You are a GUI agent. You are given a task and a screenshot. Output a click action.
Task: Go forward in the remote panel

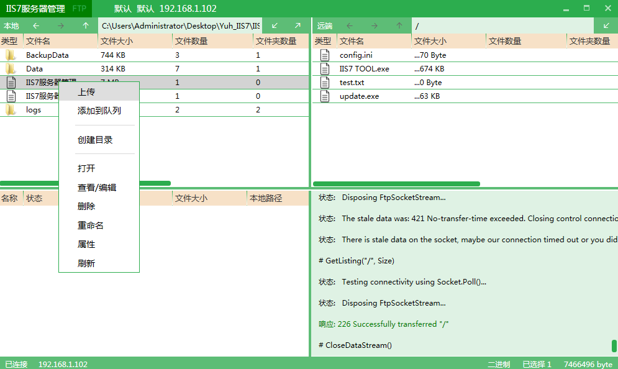[375, 26]
